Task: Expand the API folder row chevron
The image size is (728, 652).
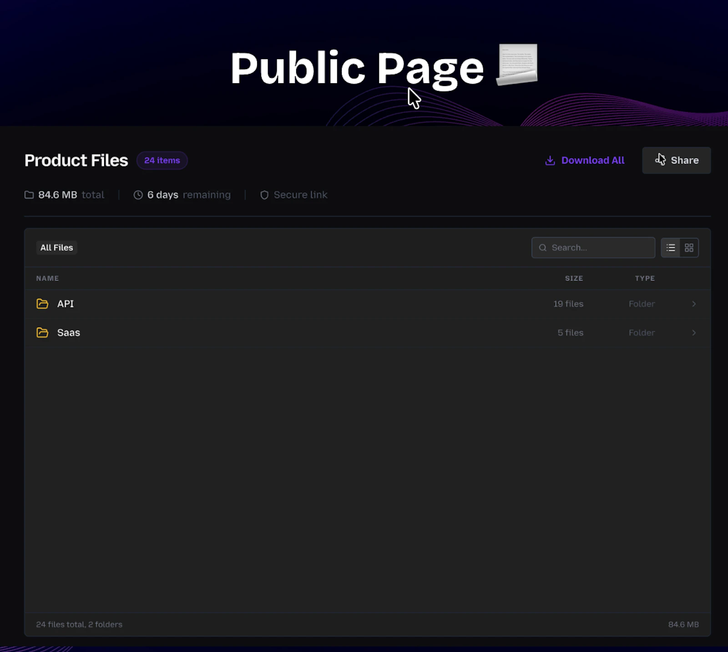Action: pyautogui.click(x=694, y=304)
